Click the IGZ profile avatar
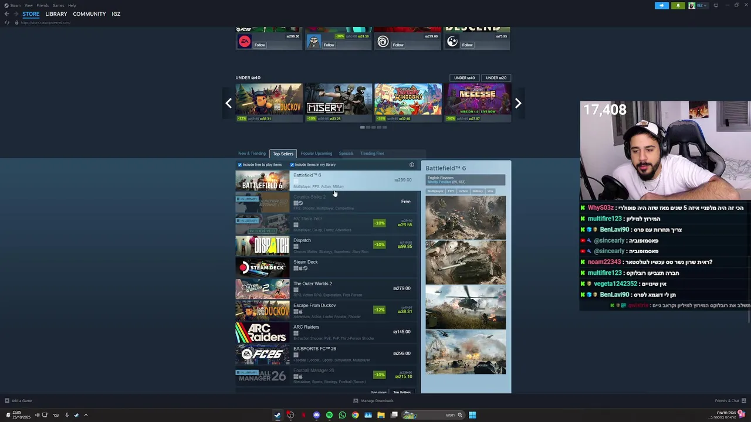The width and height of the screenshot is (751, 422). pyautogui.click(x=692, y=5)
